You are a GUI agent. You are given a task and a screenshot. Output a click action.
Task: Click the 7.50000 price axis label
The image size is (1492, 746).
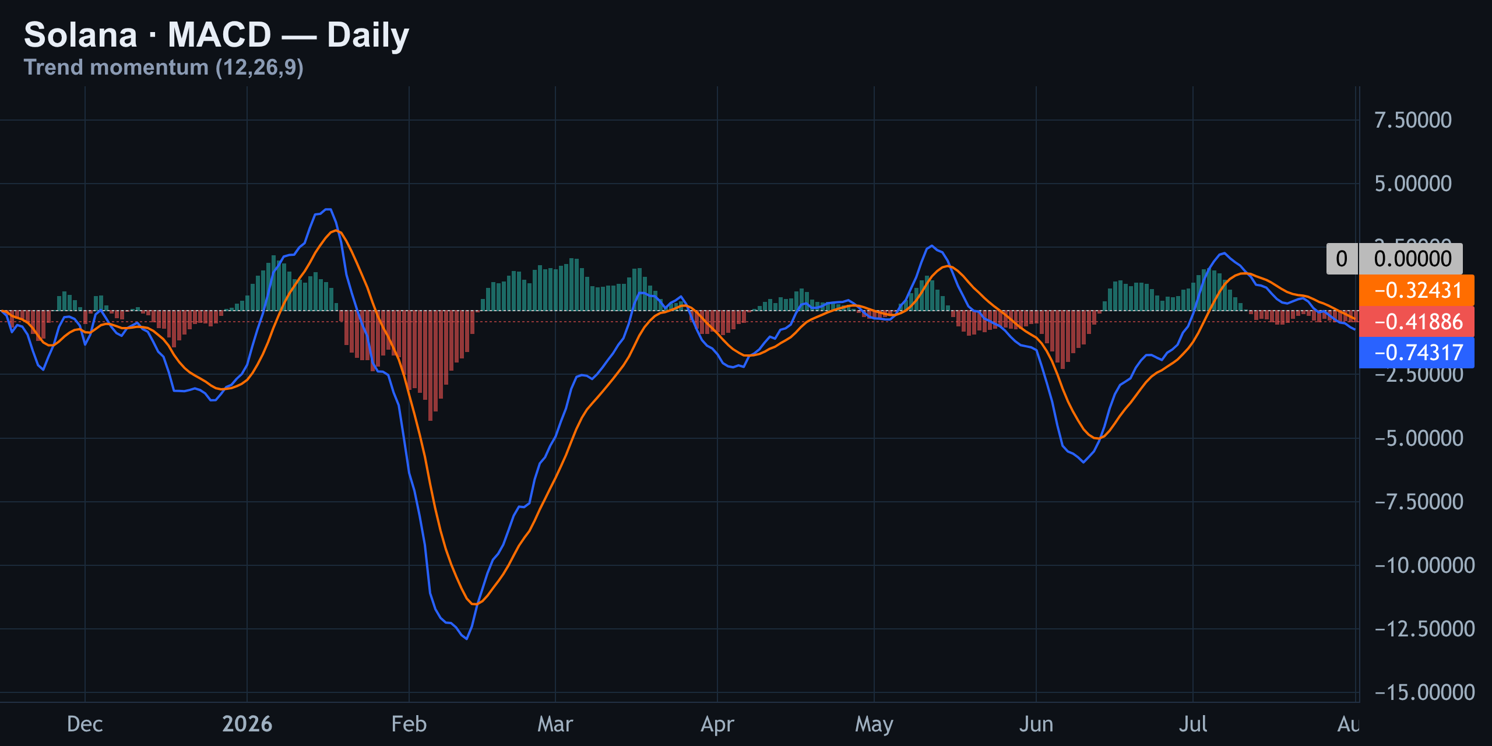pos(1413,120)
